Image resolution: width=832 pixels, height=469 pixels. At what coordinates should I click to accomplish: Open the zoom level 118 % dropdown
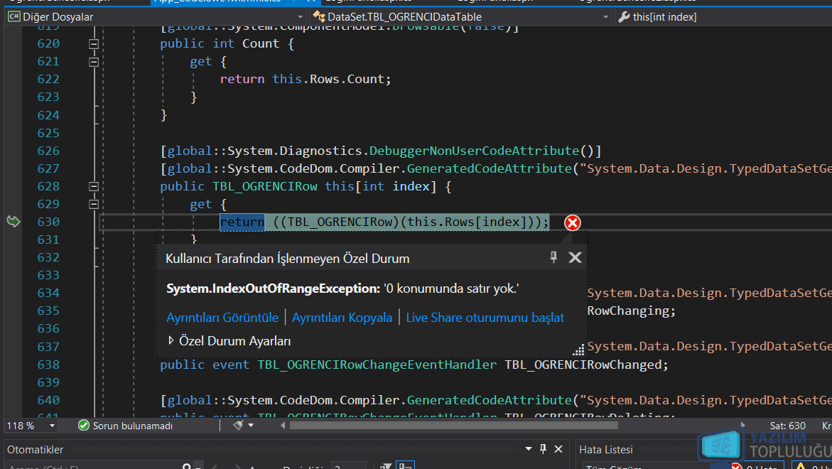[52, 426]
